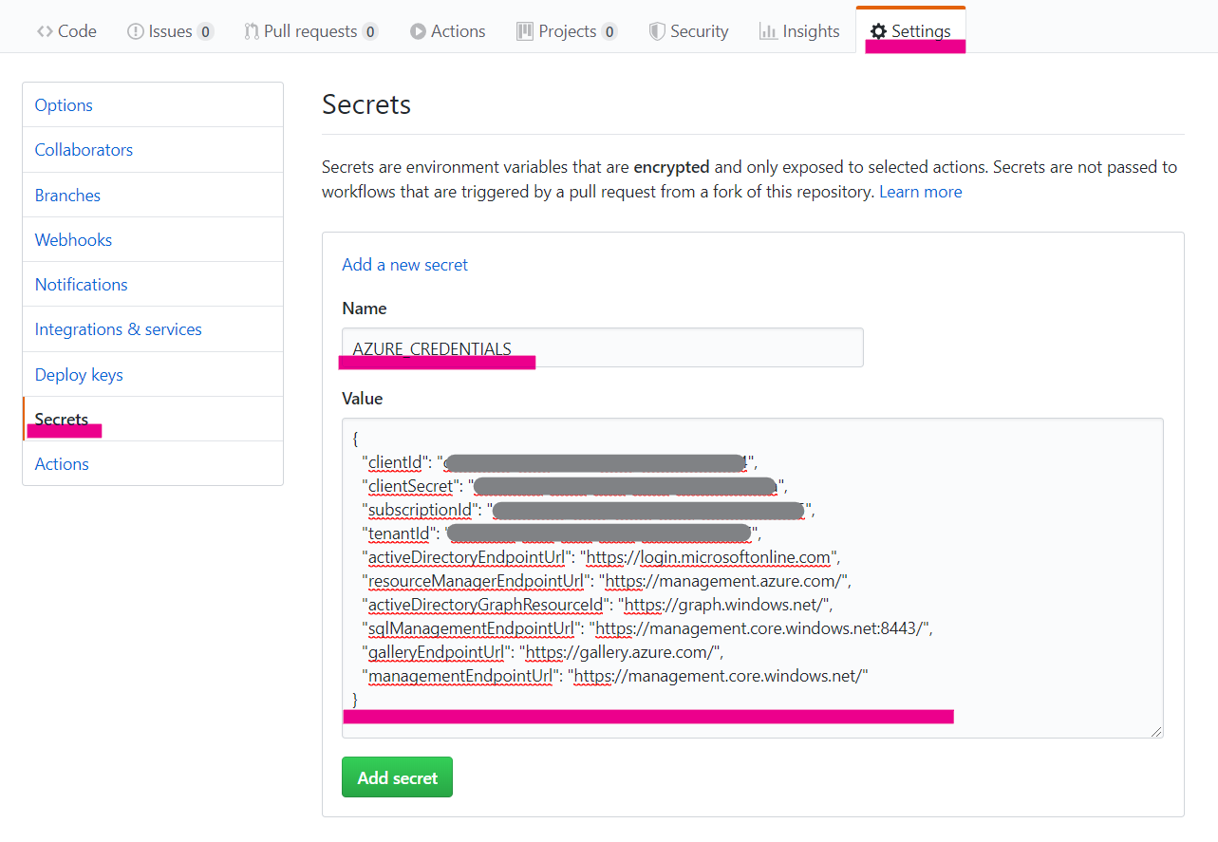Viewport: 1218px width, 842px height.
Task: Click the Actions play icon
Action: (418, 31)
